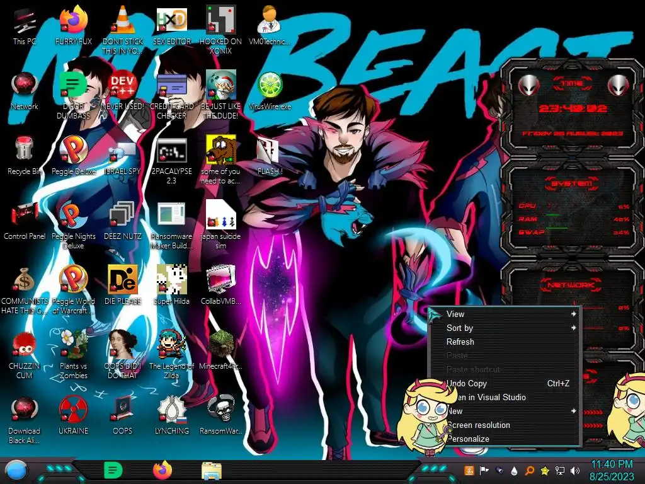Open the yellow star tray icon

pos(545,470)
